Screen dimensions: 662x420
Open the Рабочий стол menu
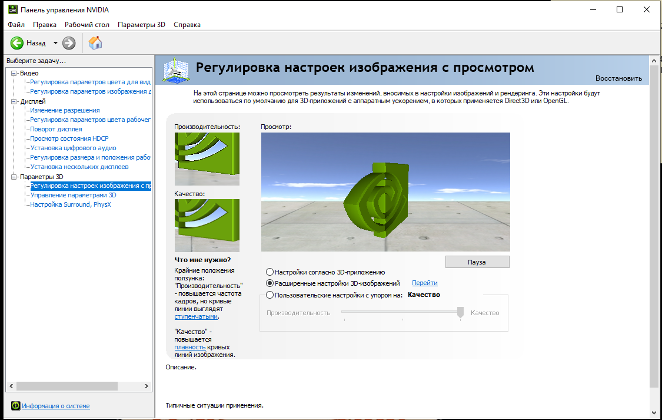tap(87, 25)
